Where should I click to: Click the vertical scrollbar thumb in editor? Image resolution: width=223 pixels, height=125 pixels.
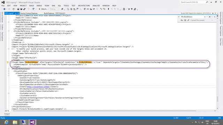point(217,99)
